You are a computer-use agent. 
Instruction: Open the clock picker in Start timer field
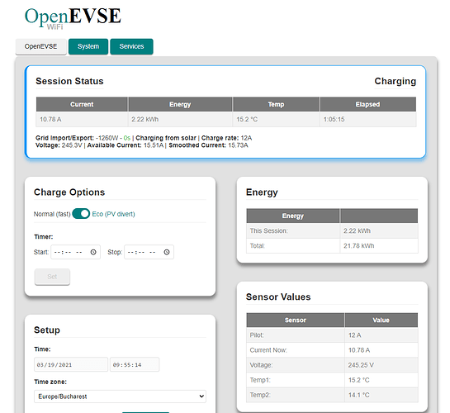93,252
